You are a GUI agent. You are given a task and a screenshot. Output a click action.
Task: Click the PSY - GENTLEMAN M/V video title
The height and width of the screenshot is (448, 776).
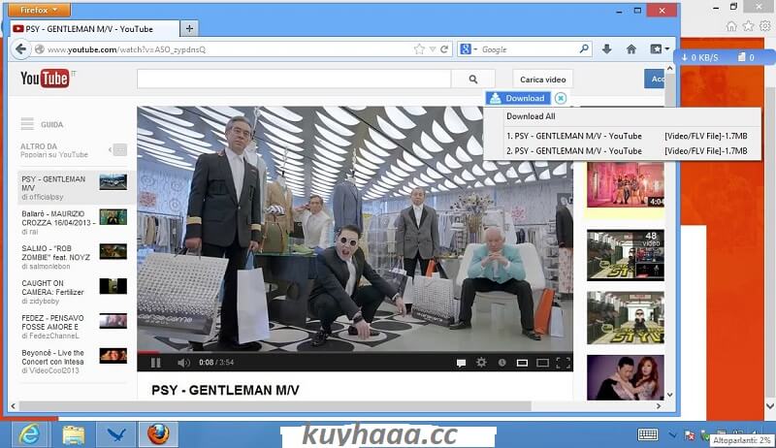coord(225,390)
